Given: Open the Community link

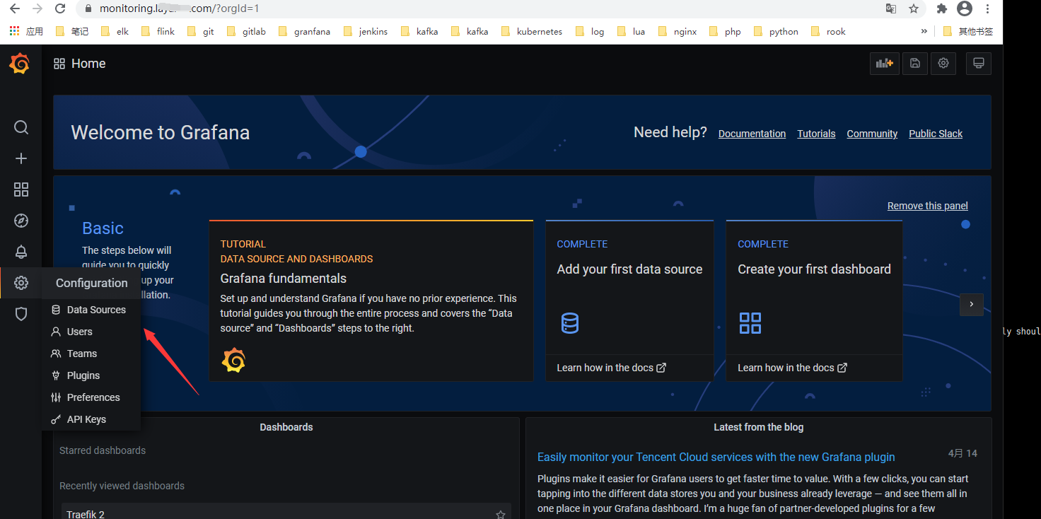Looking at the screenshot, I should click(872, 134).
